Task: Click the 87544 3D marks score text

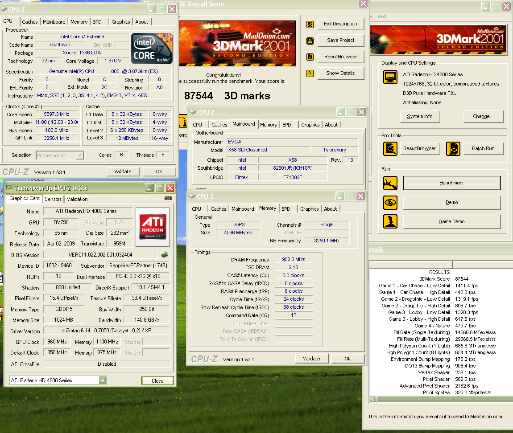Action: pos(227,96)
